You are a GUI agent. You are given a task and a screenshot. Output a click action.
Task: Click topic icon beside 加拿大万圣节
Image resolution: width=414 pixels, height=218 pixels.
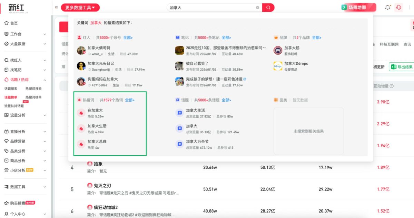click(179, 144)
